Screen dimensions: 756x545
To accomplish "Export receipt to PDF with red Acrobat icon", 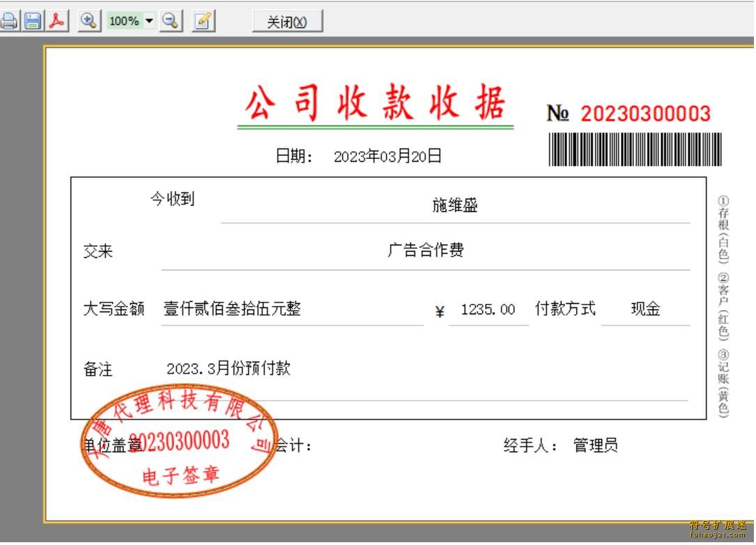I will 57,21.
